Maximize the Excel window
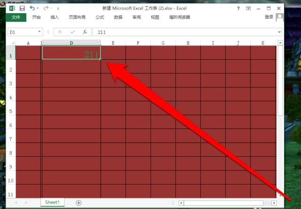The width and height of the screenshot is (301, 209). [269, 8]
